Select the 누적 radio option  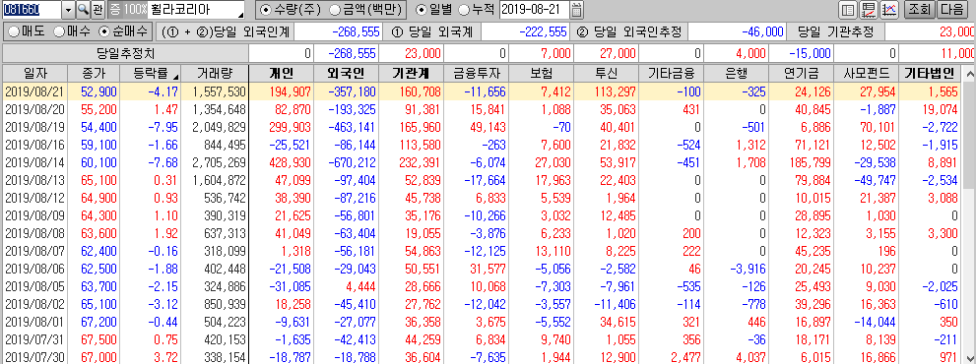(x=476, y=10)
